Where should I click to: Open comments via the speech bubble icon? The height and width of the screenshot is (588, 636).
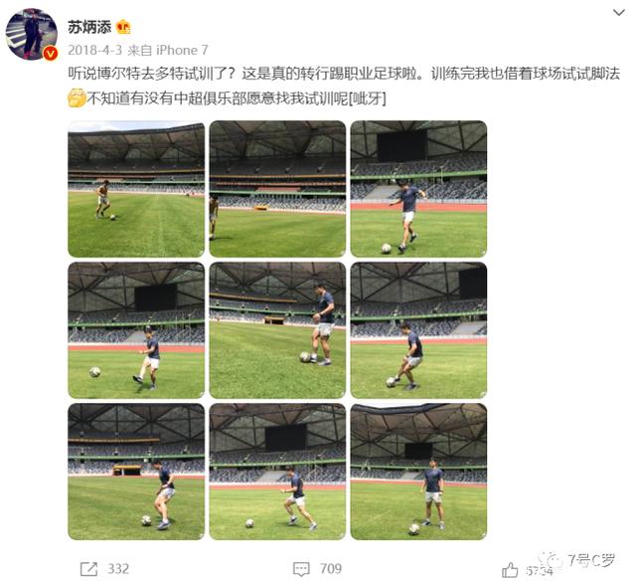(x=301, y=569)
